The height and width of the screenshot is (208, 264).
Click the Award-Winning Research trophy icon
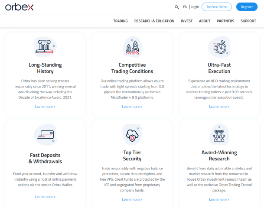tap(219, 134)
